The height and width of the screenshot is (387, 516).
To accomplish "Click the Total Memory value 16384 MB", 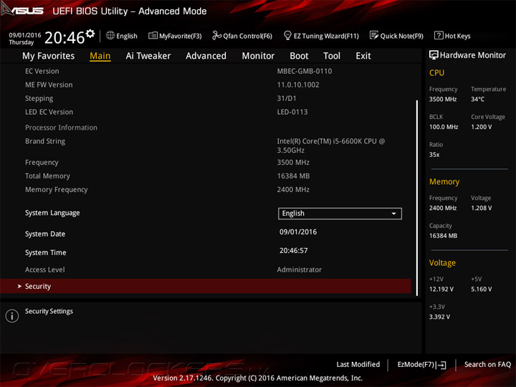I will click(293, 176).
